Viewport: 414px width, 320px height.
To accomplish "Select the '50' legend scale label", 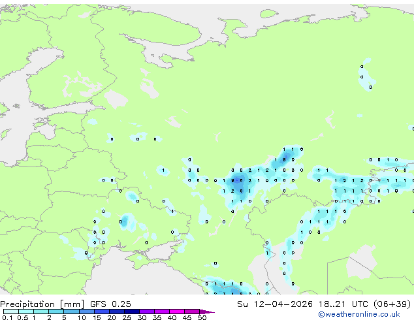I will pos(202,317).
